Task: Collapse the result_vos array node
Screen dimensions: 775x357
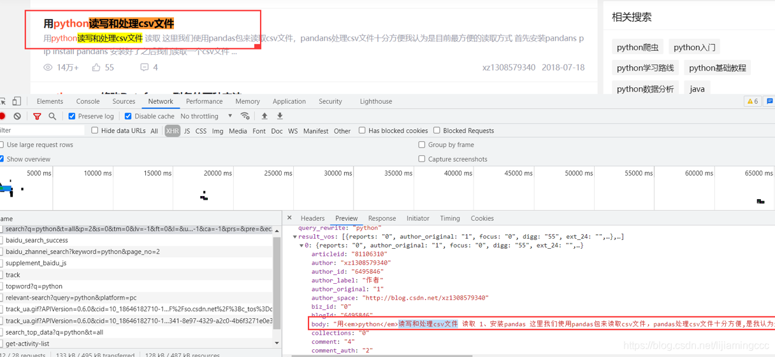Action: [294, 237]
